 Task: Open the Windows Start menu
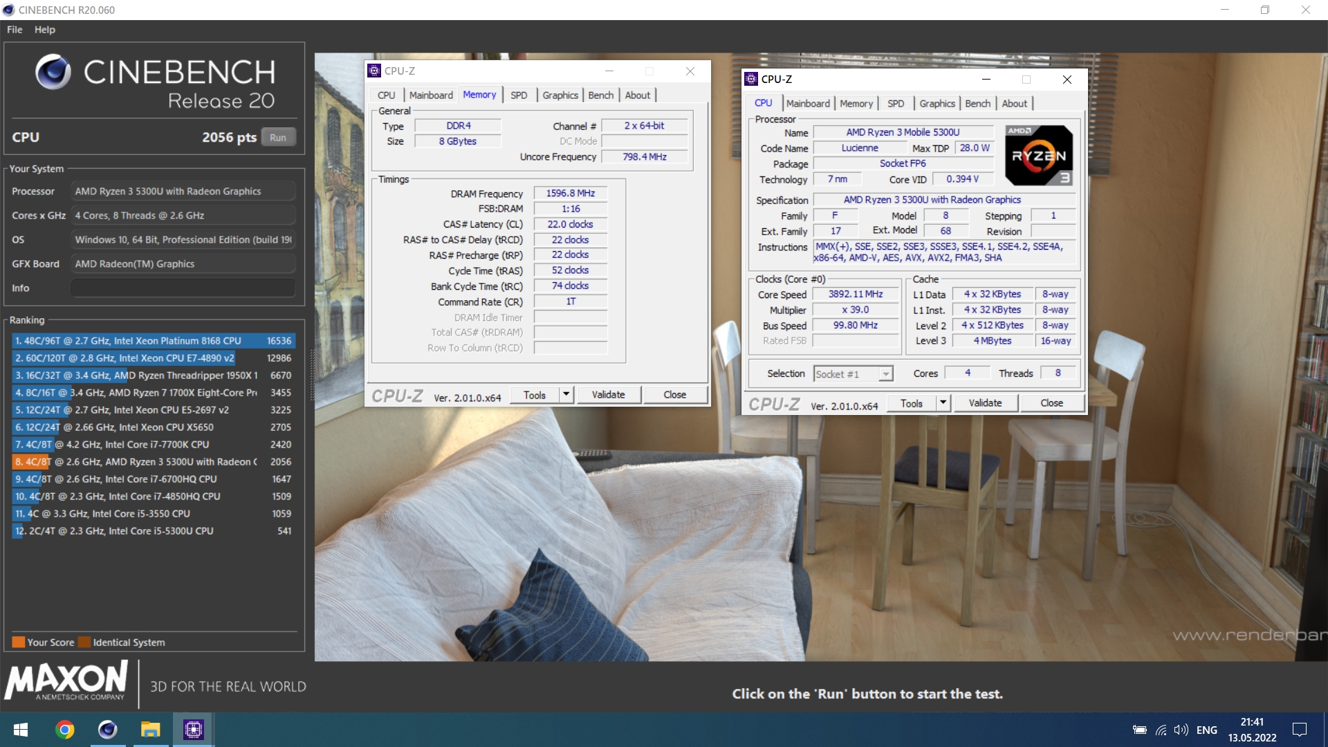[x=21, y=730]
